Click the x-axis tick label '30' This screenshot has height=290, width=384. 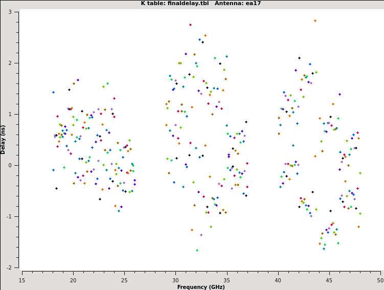pos(175,280)
